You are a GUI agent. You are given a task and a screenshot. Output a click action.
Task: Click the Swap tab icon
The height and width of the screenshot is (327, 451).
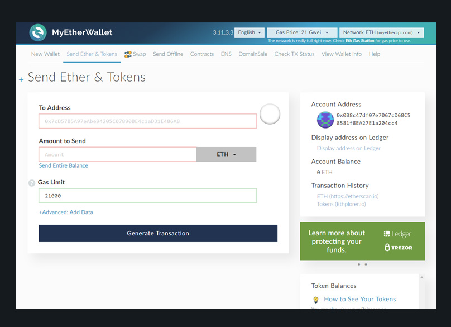[128, 54]
